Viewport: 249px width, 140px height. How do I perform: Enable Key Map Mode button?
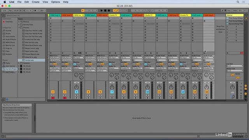[x=229, y=10]
